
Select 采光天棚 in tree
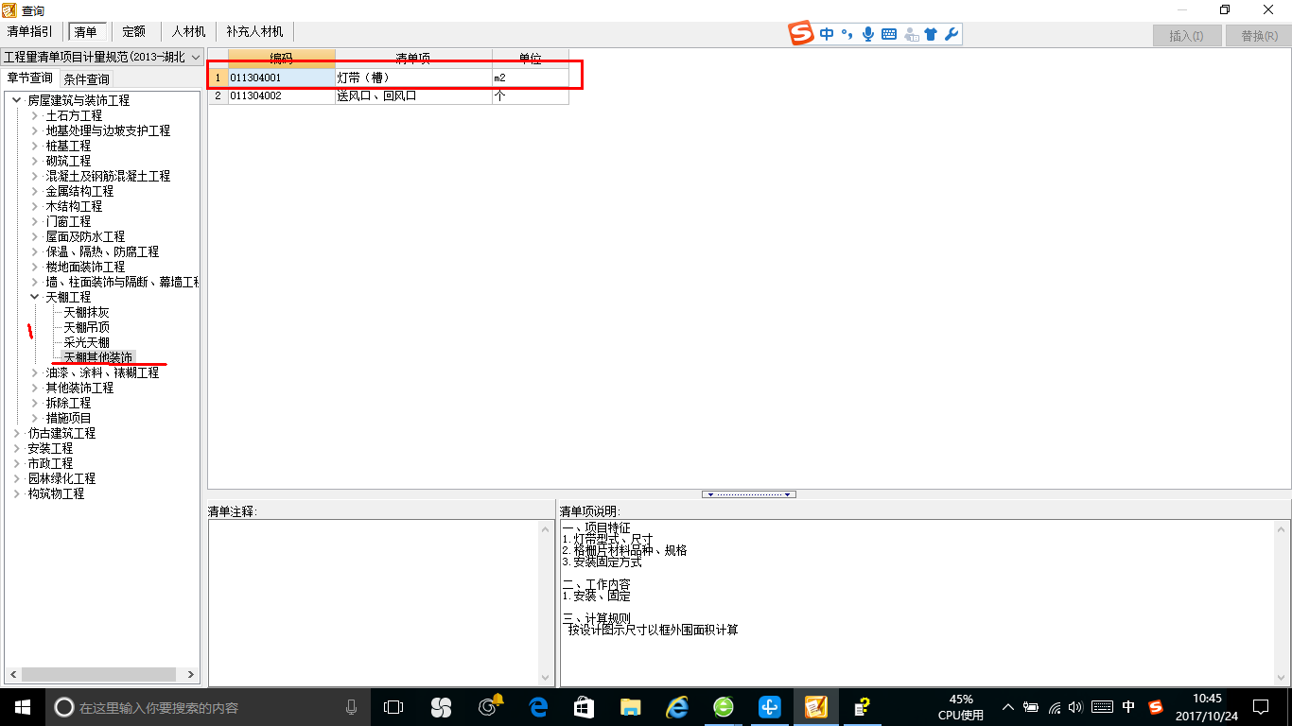point(87,342)
